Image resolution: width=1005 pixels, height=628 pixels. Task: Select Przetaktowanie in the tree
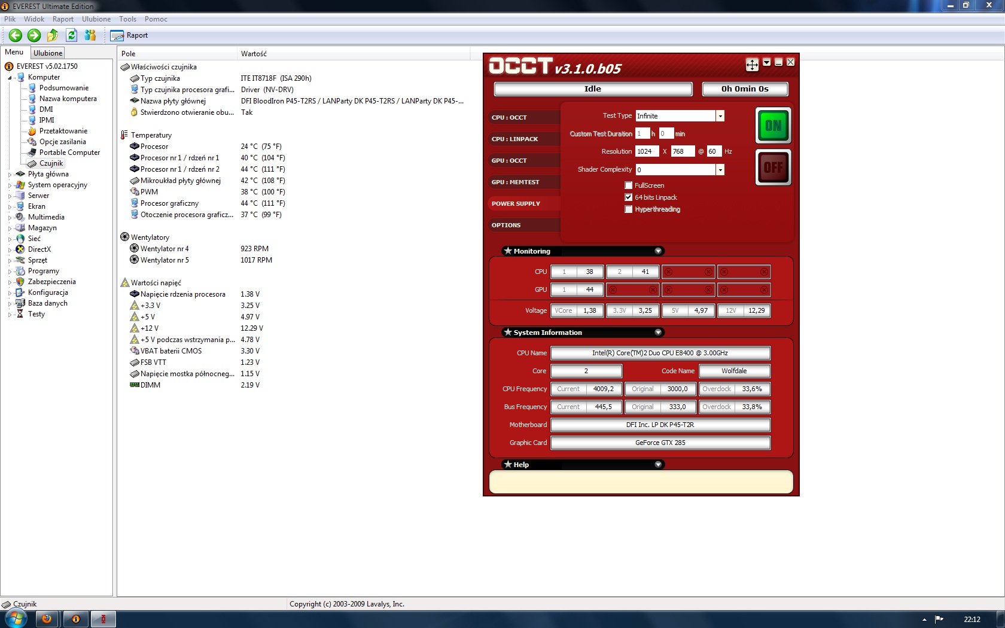(x=63, y=131)
